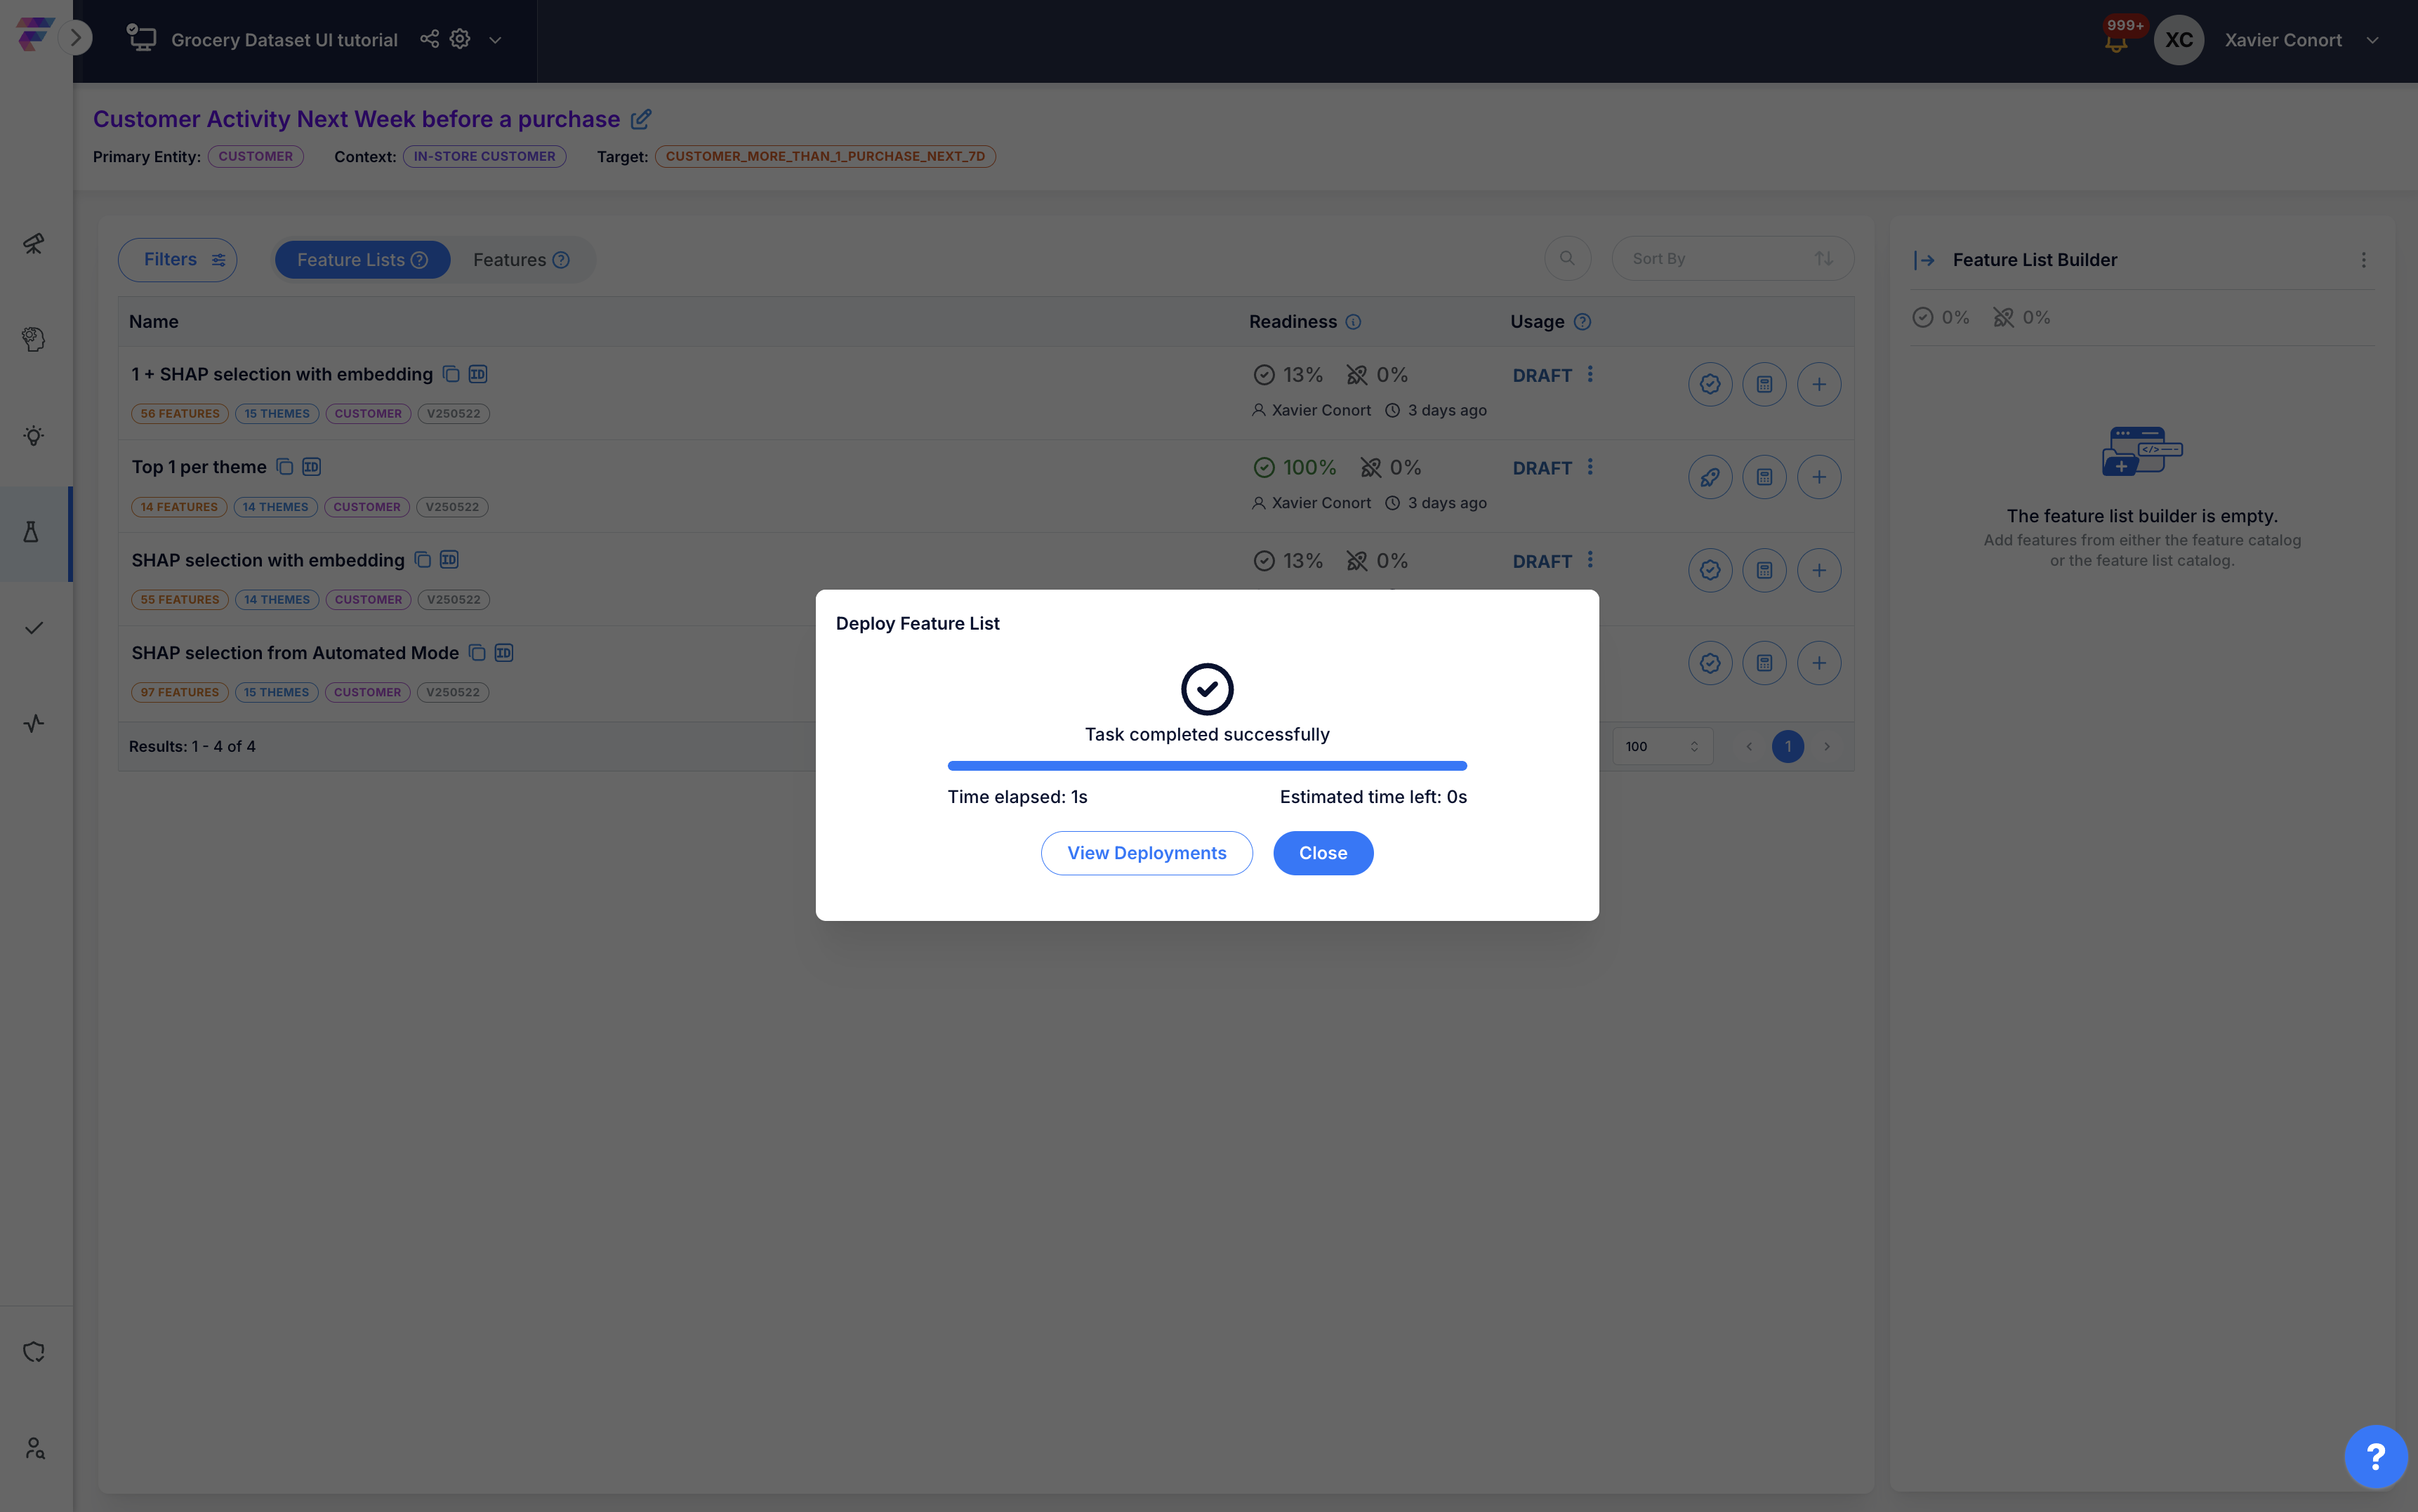Click the share icon in the top bar
This screenshot has height=1512, width=2418.
429,39
